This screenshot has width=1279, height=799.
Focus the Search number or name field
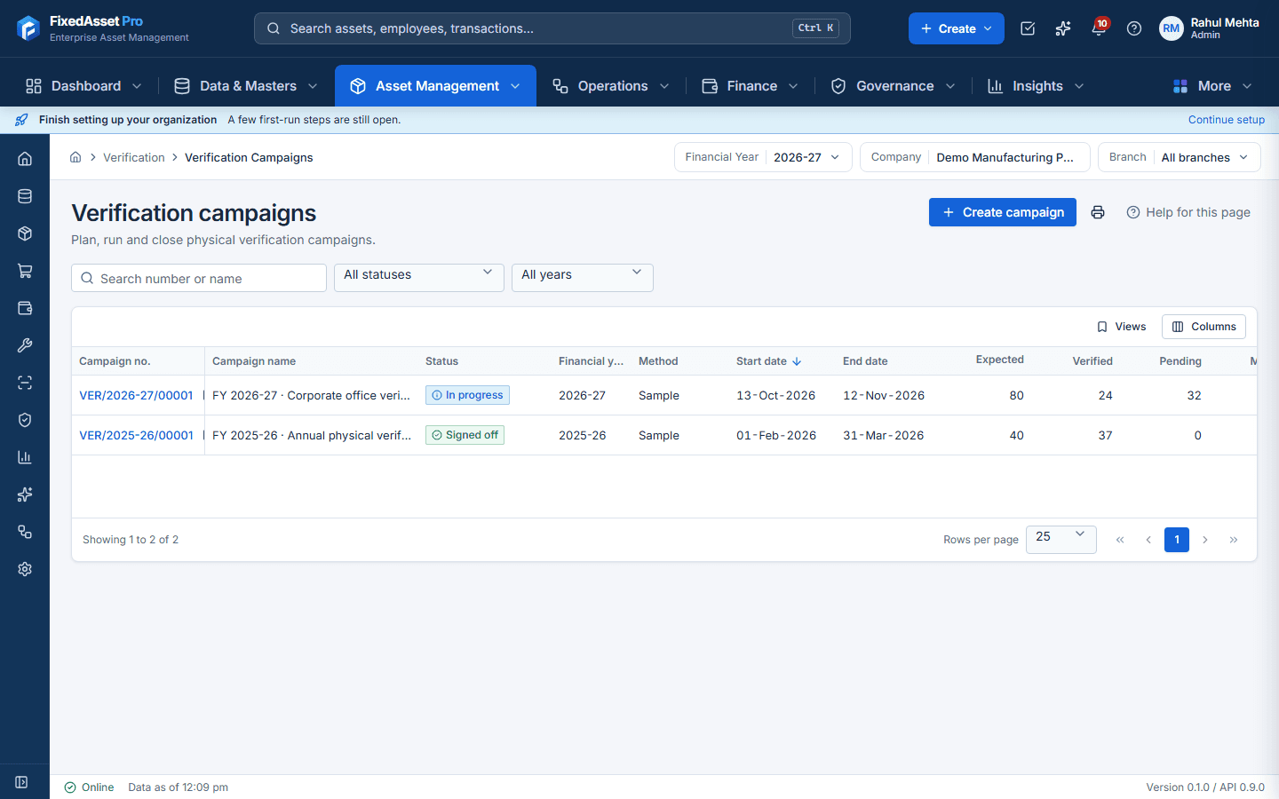coord(199,278)
